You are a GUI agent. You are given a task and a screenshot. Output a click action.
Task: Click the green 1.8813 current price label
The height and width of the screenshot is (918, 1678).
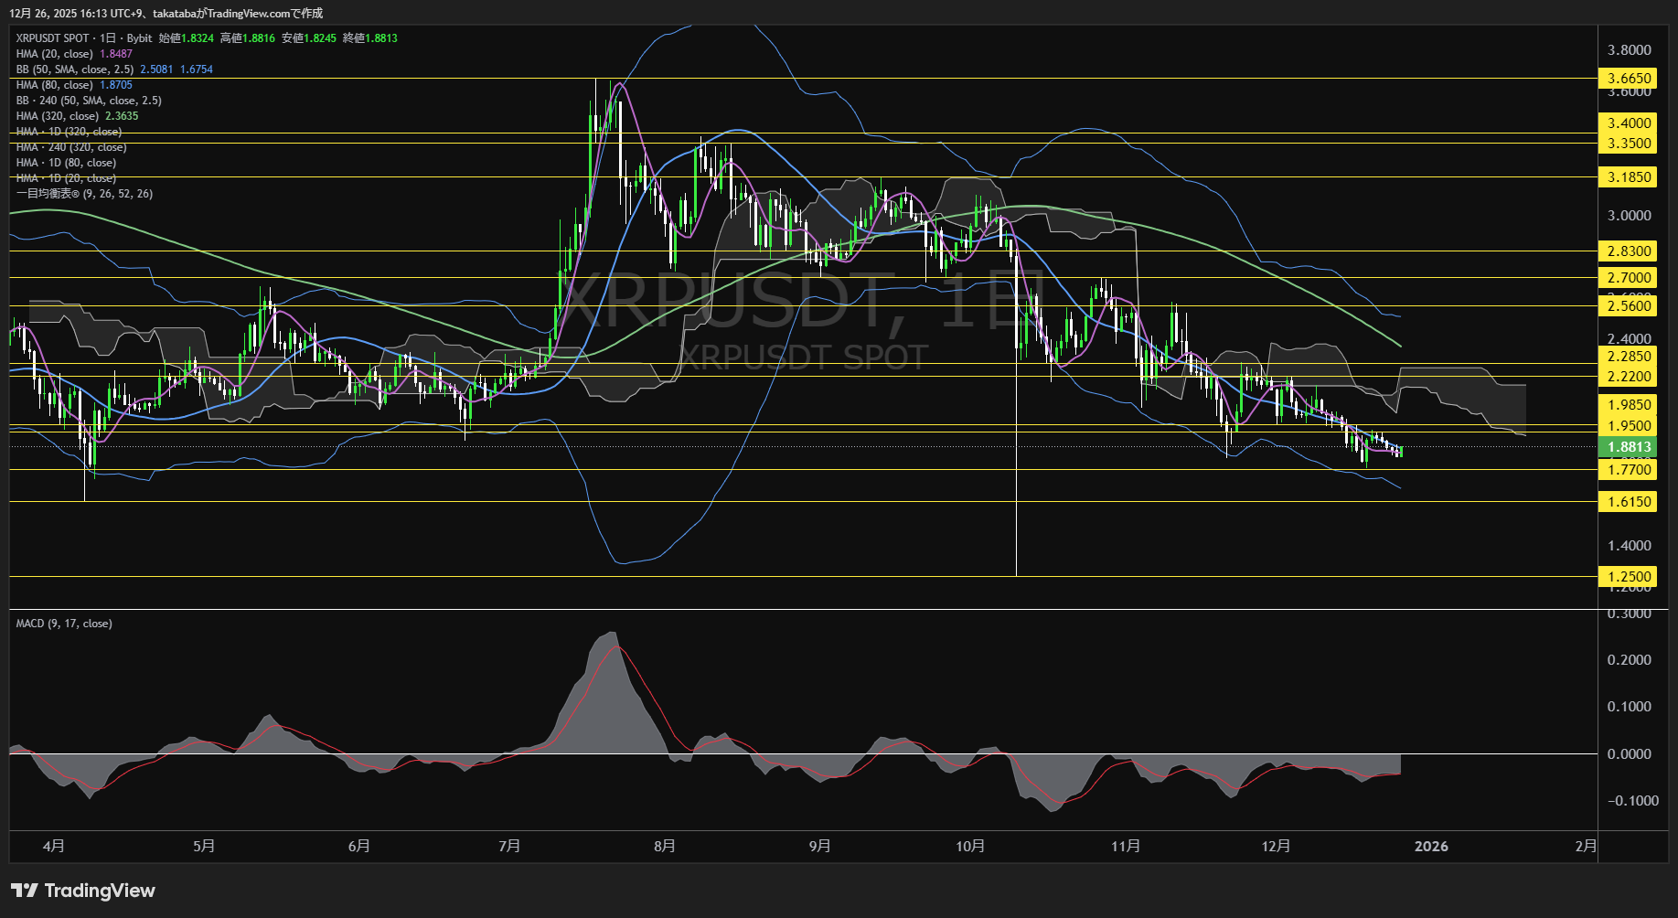(1628, 447)
